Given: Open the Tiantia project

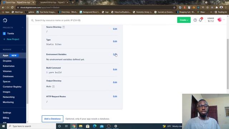Looking at the screenshot, I should [10, 33].
